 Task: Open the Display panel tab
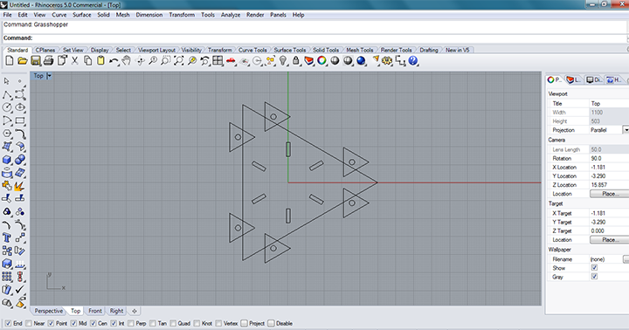coord(594,79)
